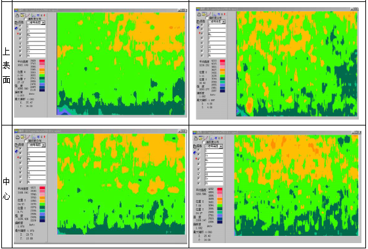Select the bar histogram icon in lower-right window
Screen dimensions: 368x249
click(212, 138)
